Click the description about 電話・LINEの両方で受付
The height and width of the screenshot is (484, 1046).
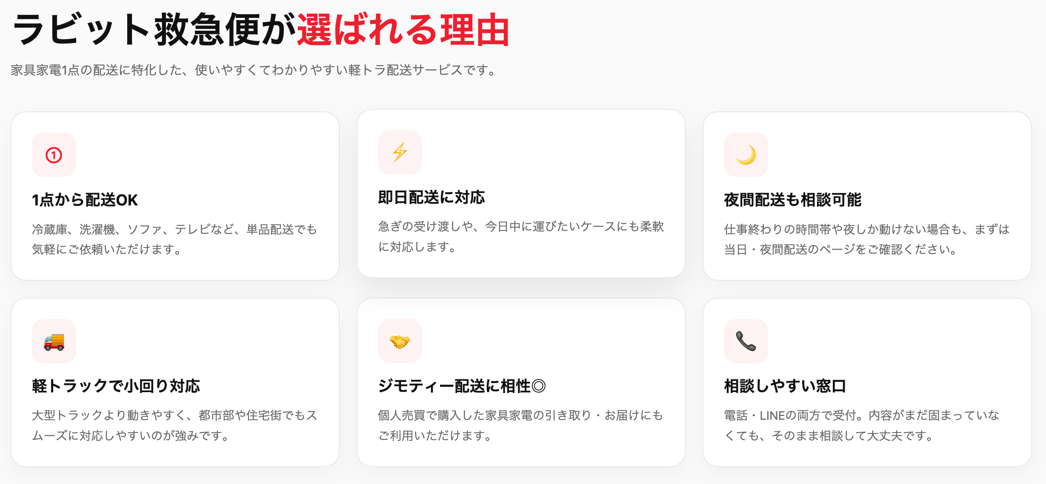(862, 426)
